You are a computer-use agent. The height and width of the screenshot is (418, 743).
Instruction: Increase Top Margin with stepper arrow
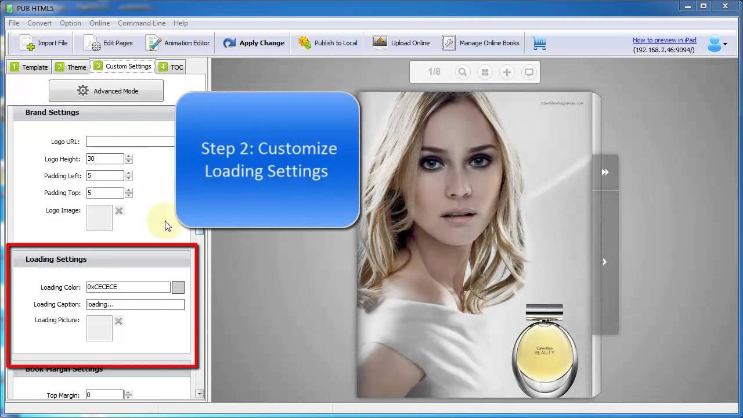tap(129, 392)
